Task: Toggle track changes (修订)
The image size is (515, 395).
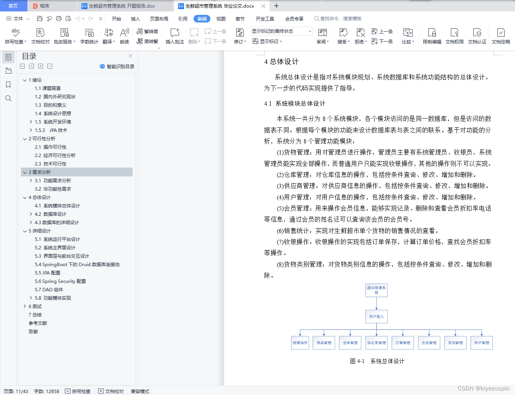Action: 240,36
